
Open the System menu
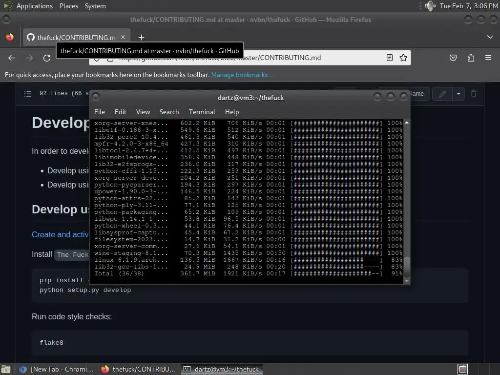pyautogui.click(x=95, y=6)
